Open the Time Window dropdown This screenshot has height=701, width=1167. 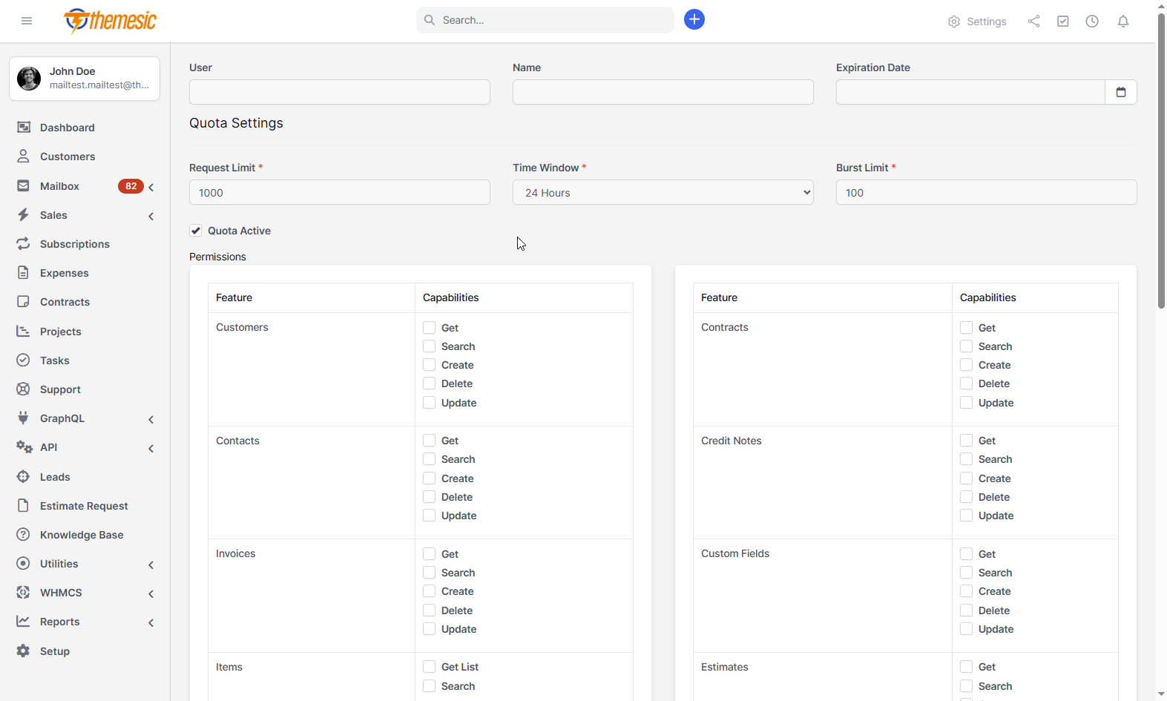pyautogui.click(x=663, y=192)
